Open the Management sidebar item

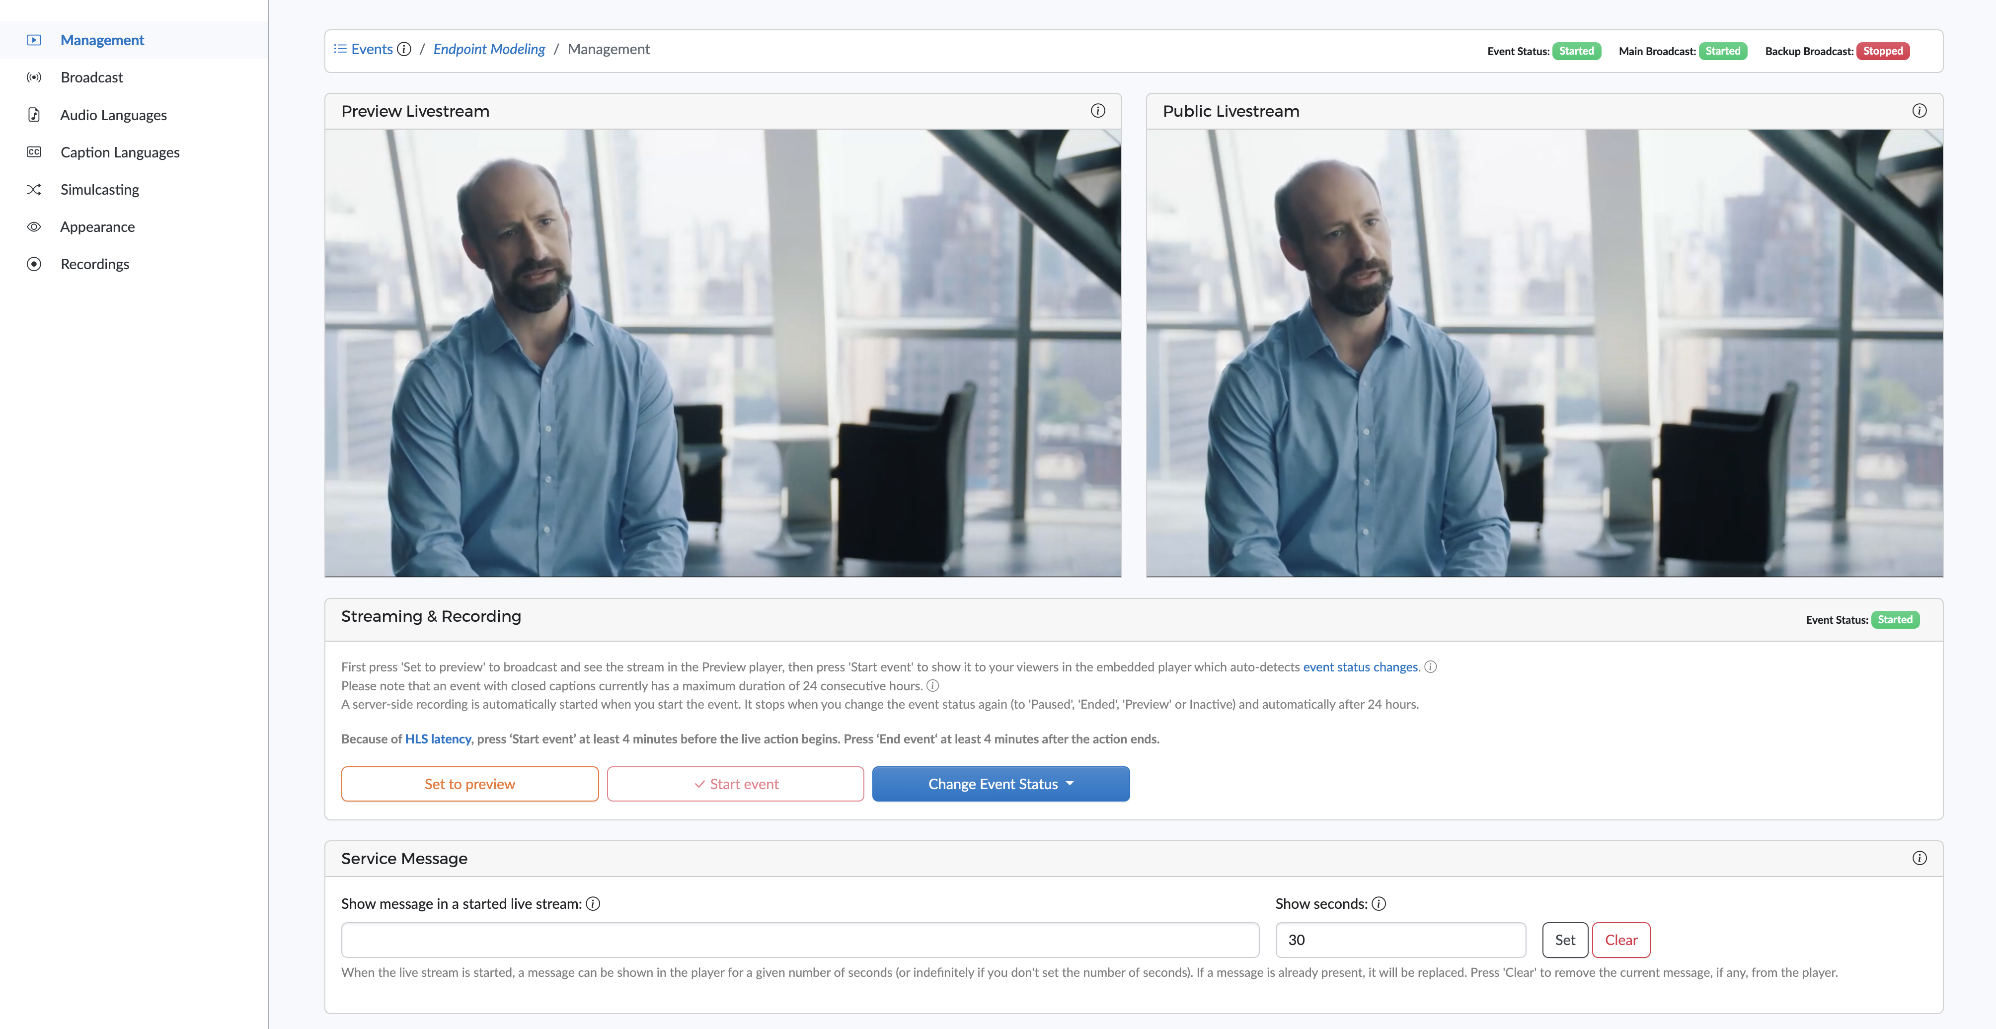[x=133, y=40]
